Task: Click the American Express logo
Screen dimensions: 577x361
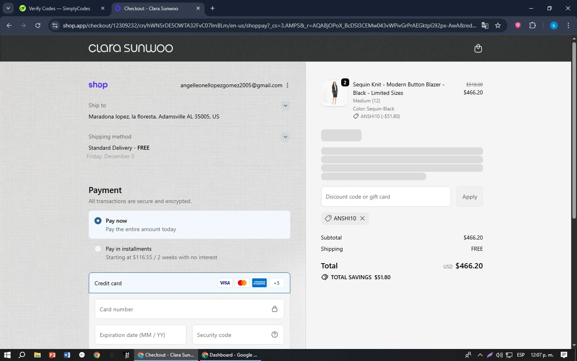Action: (x=259, y=283)
